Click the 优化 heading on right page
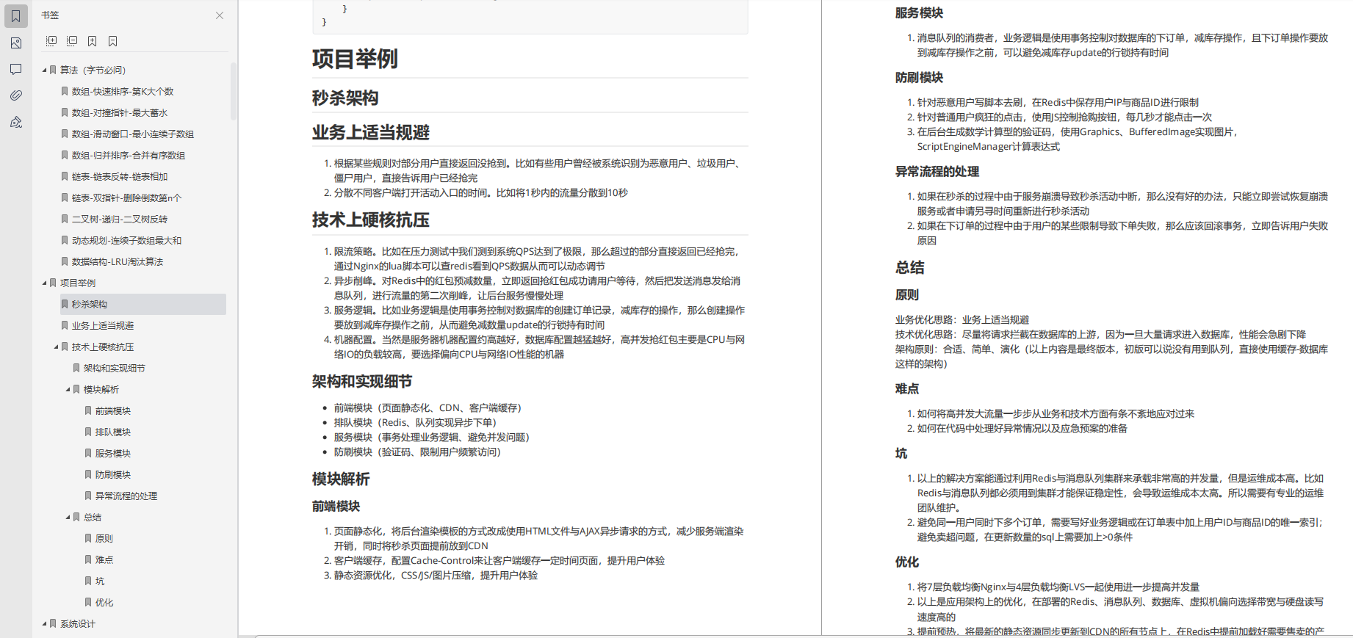This screenshot has width=1353, height=638. click(907, 562)
